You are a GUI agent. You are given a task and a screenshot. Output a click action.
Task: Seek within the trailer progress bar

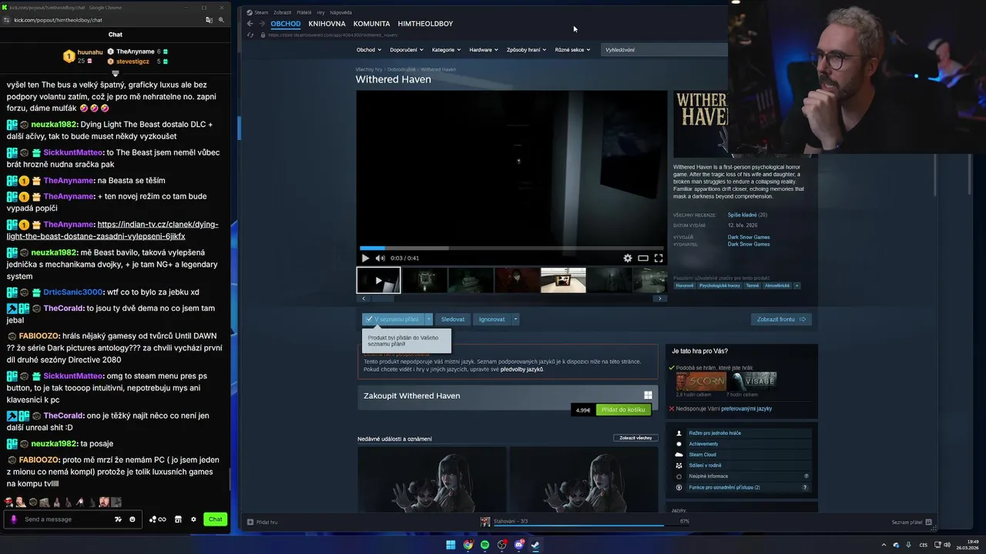coord(511,248)
